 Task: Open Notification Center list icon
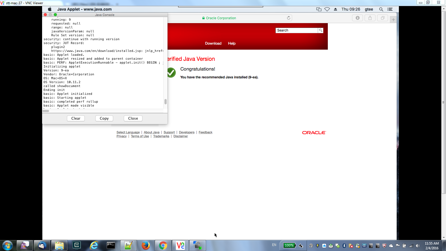[390, 9]
